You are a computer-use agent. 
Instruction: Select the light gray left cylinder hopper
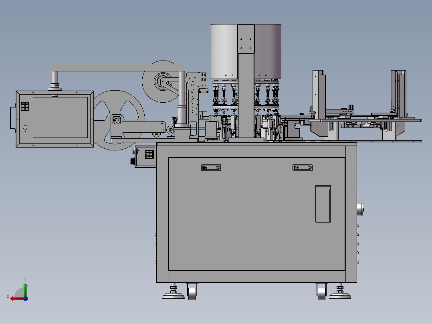pos(224,52)
